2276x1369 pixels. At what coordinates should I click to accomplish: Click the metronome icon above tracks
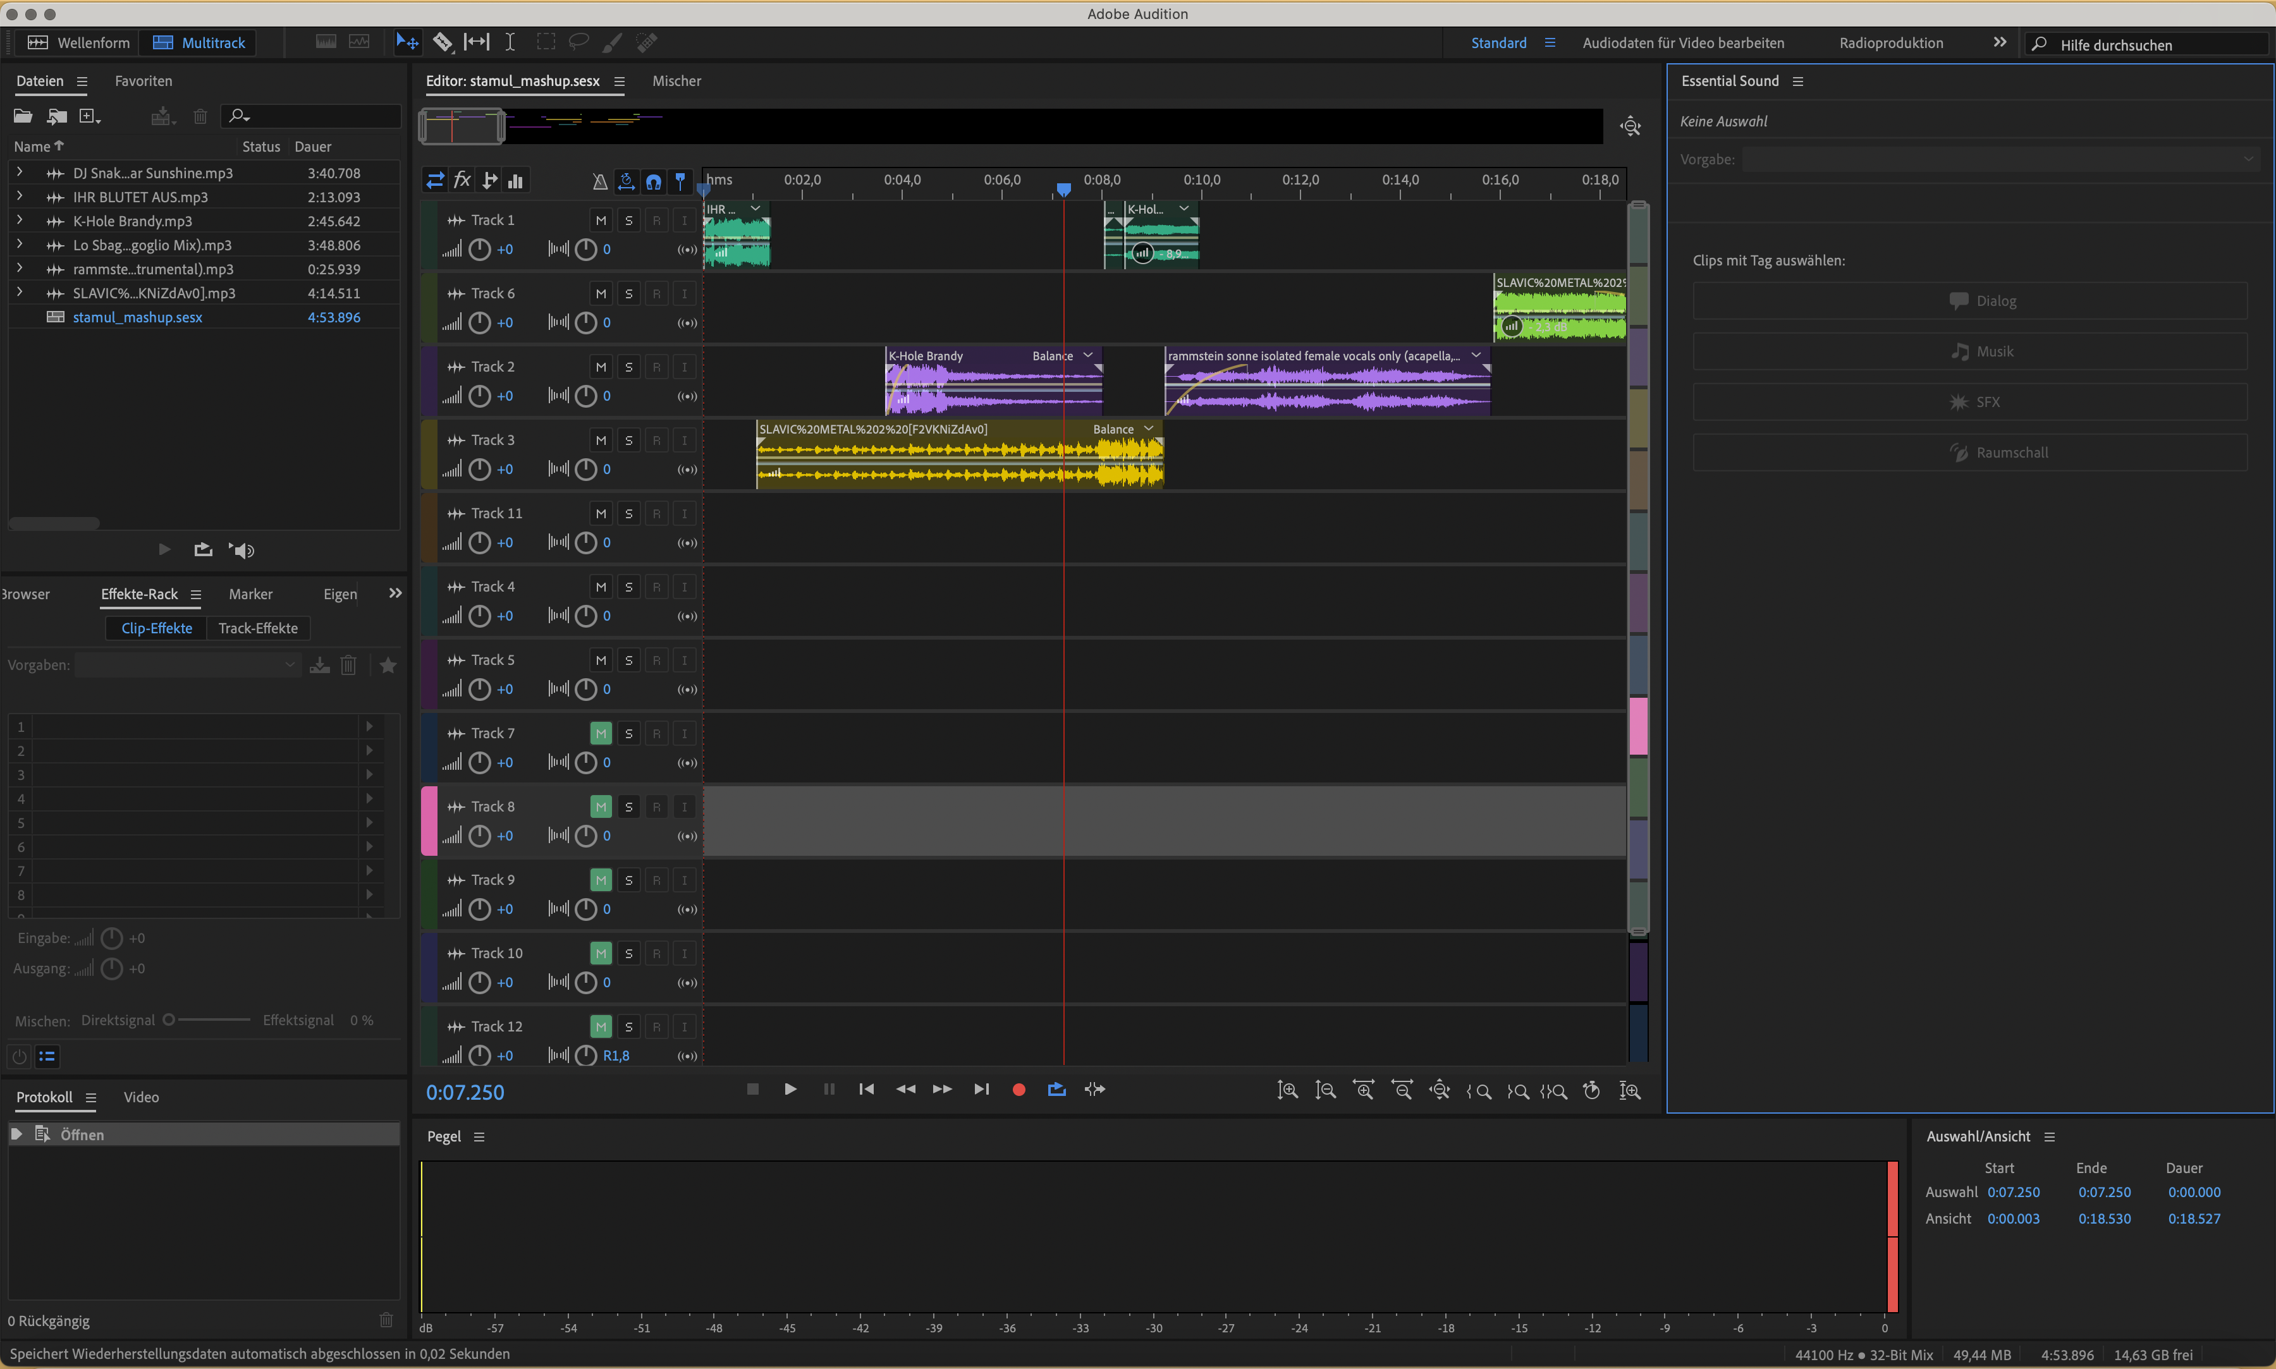(600, 182)
